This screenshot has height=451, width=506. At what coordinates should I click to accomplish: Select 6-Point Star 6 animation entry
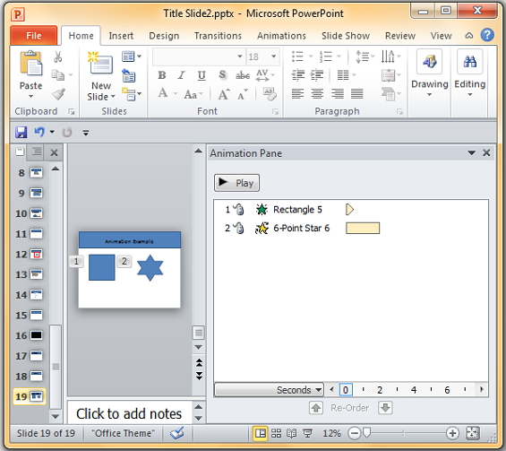click(x=351, y=228)
